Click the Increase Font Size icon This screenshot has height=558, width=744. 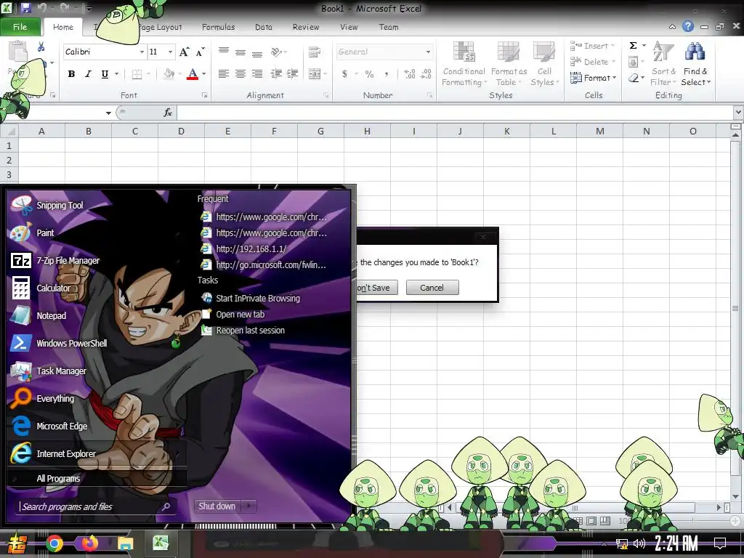184,52
